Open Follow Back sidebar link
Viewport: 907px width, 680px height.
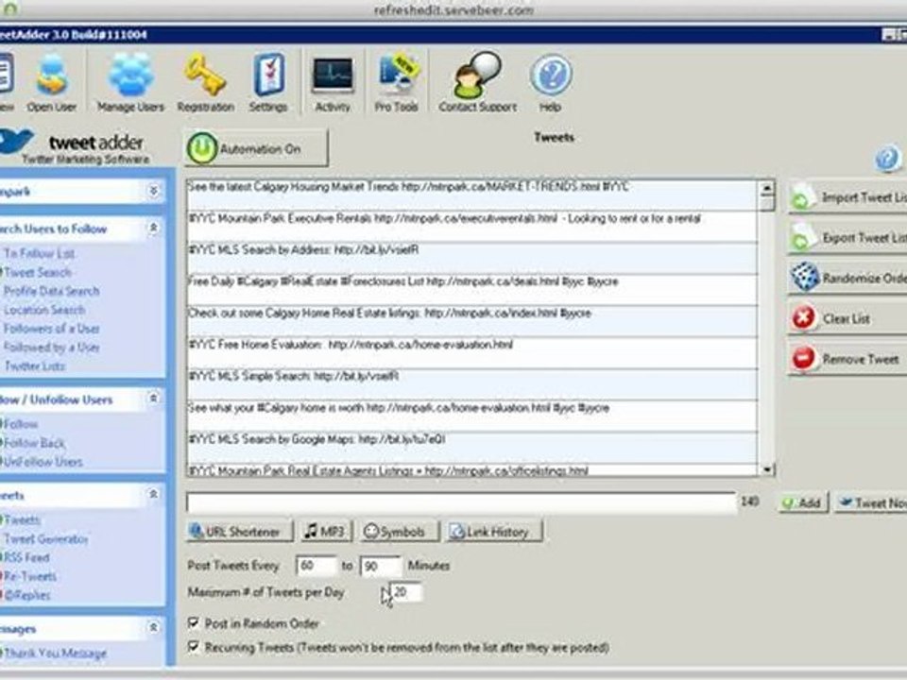[x=34, y=443]
